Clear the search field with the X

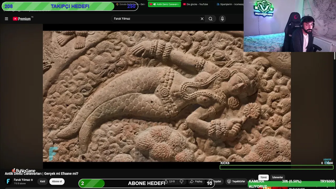pyautogui.click(x=202, y=19)
